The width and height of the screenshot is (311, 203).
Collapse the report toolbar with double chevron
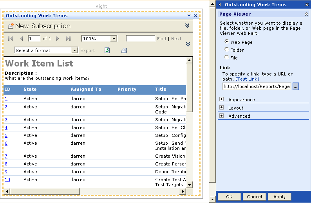click(188, 44)
